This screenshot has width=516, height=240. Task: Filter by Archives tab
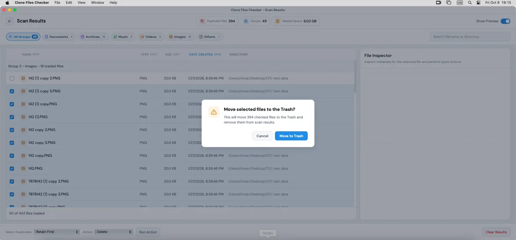[93, 37]
